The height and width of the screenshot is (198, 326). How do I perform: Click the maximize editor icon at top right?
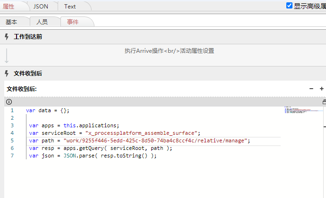(324, 102)
